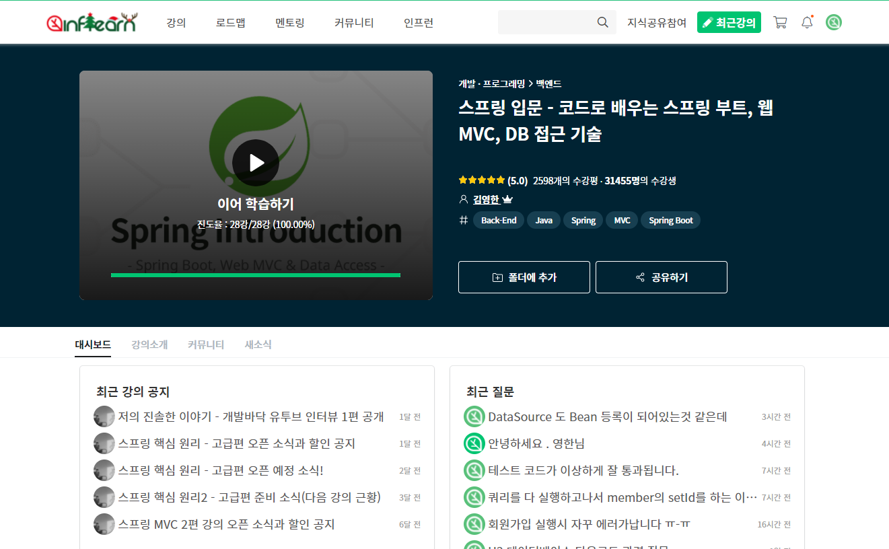Switch to the 새소식 tab
Screen dimensions: 889x549
click(x=258, y=344)
